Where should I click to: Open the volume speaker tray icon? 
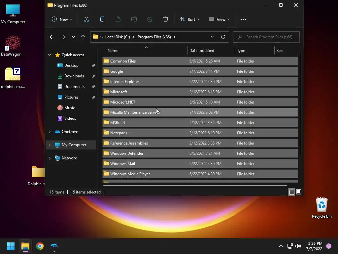tap(298, 246)
